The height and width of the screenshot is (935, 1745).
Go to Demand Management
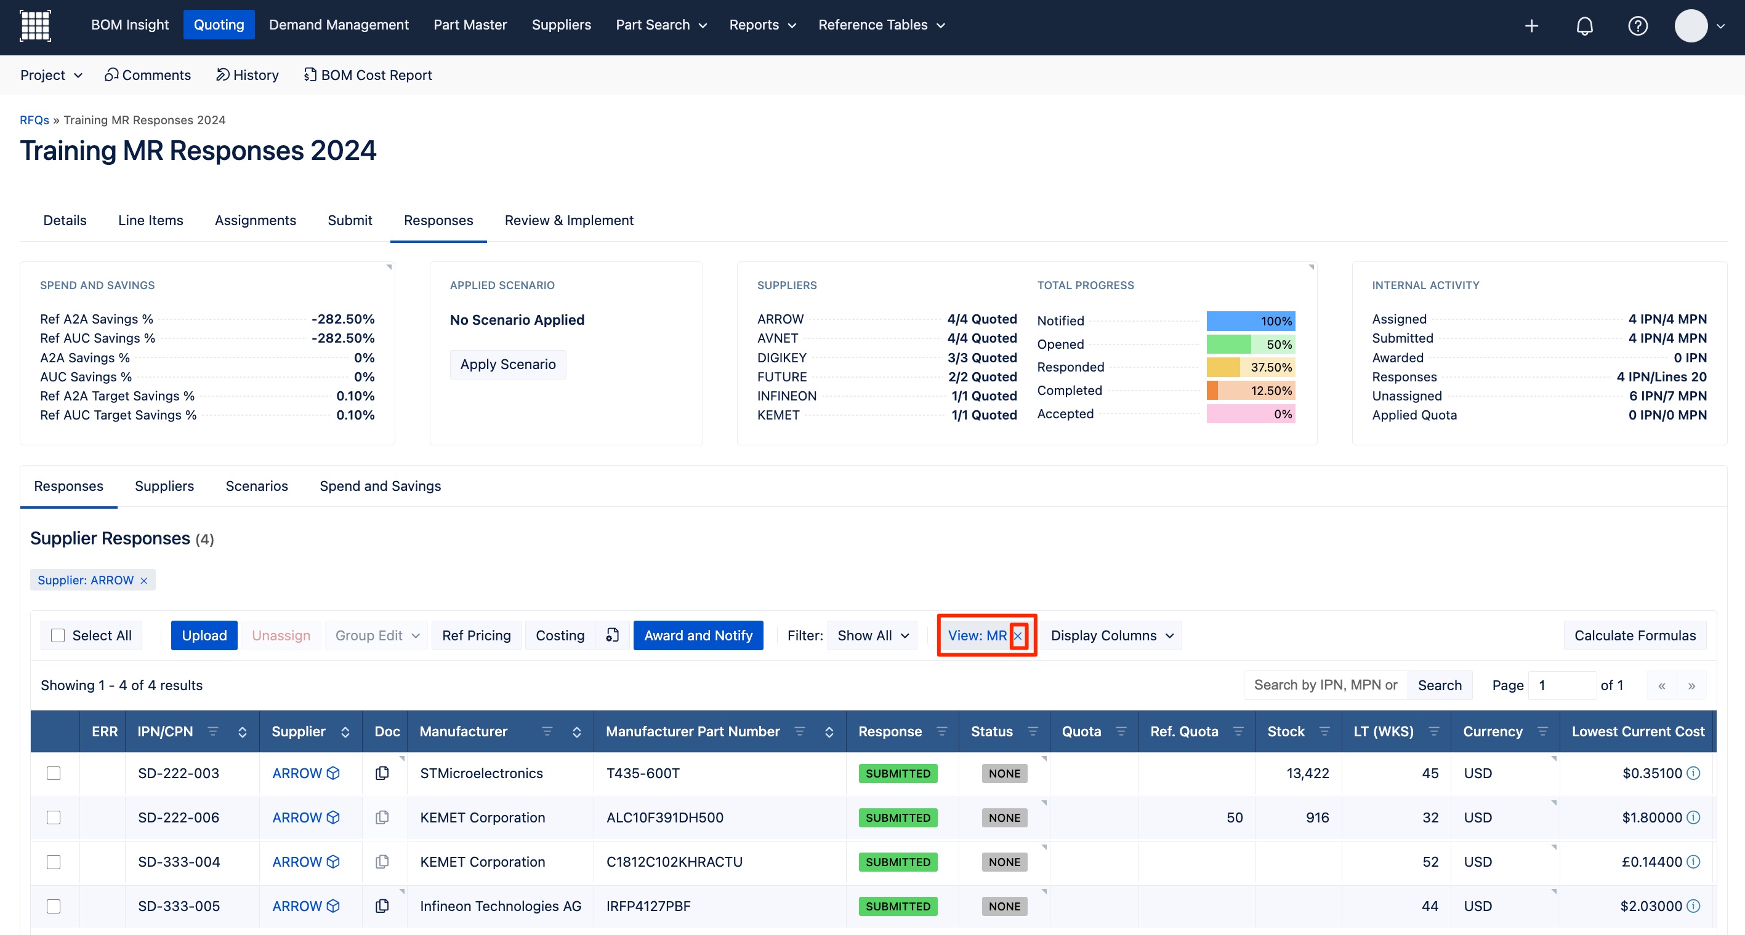339,25
